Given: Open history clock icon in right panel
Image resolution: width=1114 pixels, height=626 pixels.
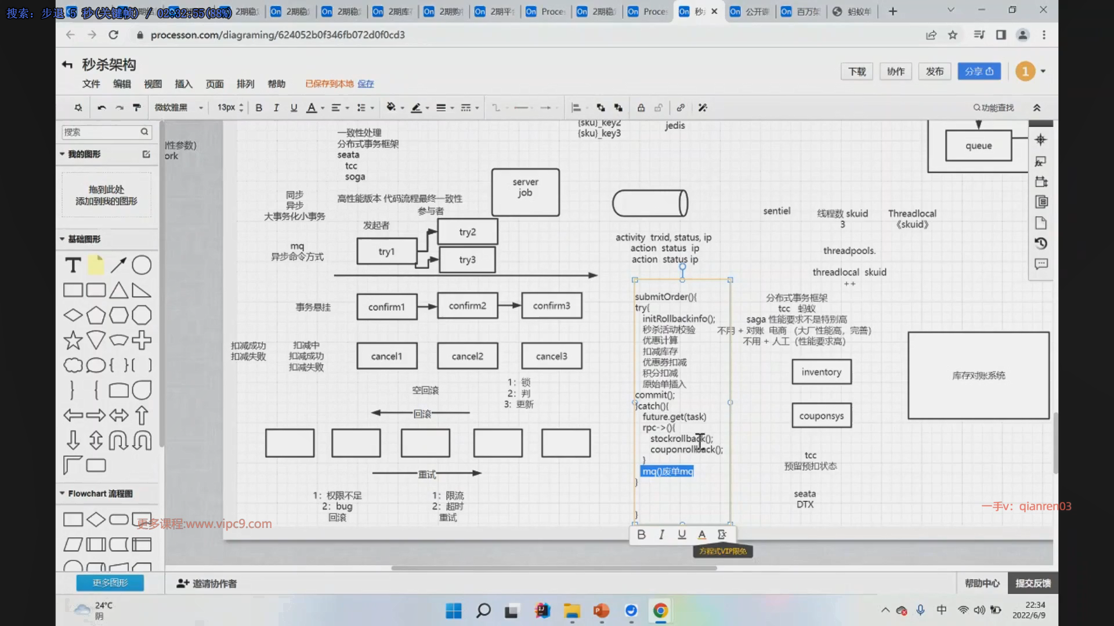Looking at the screenshot, I should pos(1041,243).
